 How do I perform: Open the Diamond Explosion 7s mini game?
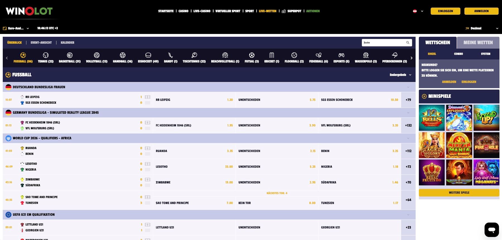[x=459, y=118]
